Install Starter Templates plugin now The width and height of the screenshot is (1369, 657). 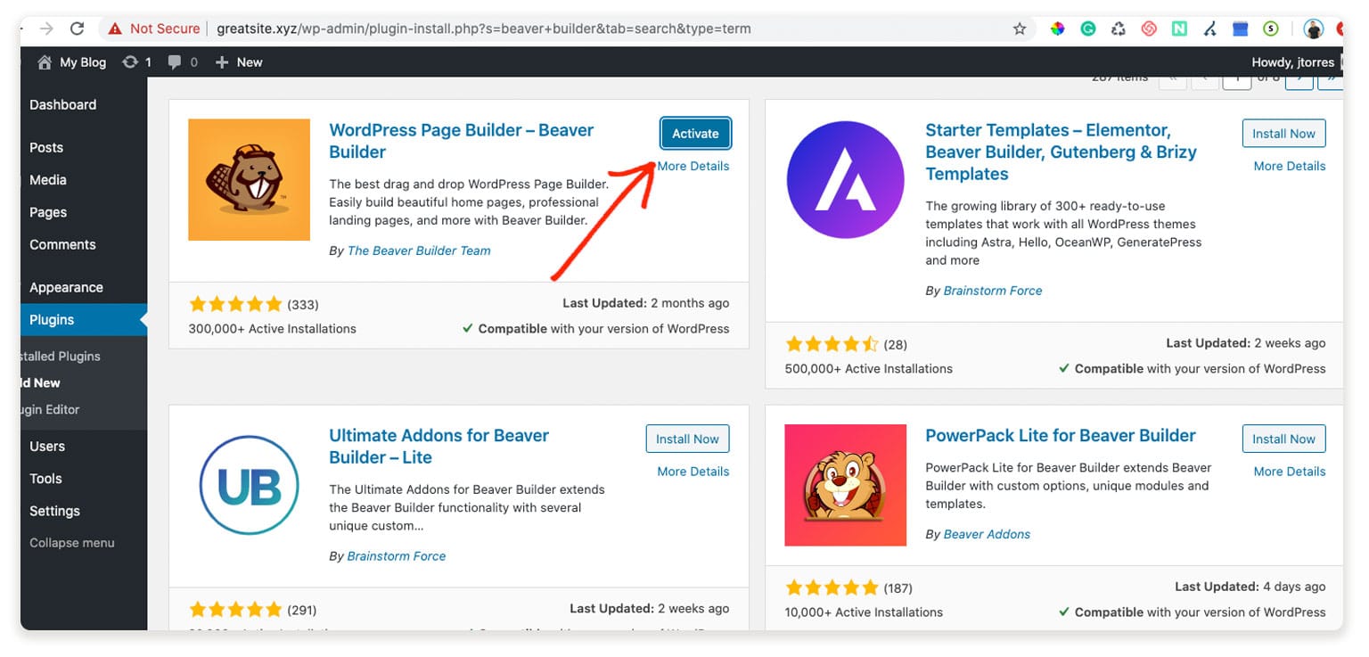point(1283,134)
